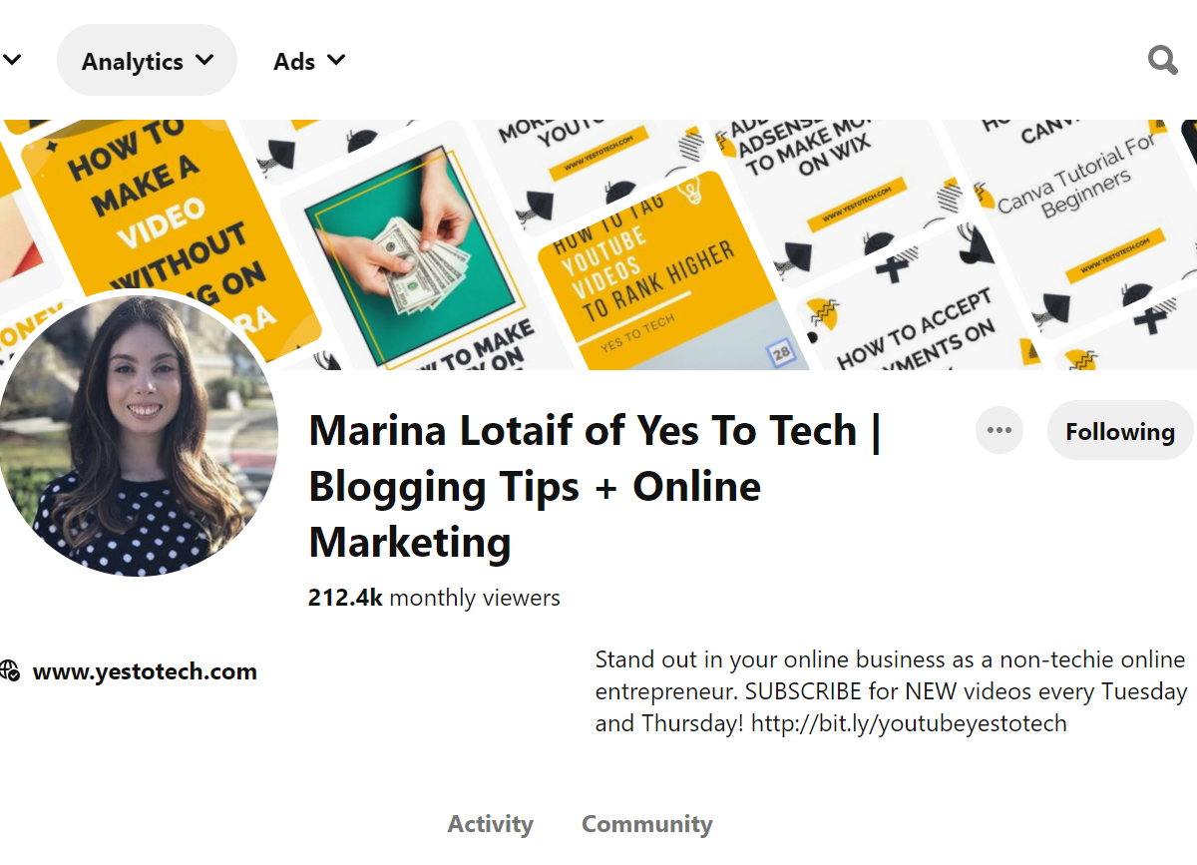Switch to the Activity tab
This screenshot has width=1197, height=865.
(490, 824)
